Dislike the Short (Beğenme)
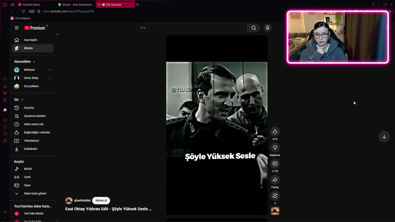 (275, 148)
